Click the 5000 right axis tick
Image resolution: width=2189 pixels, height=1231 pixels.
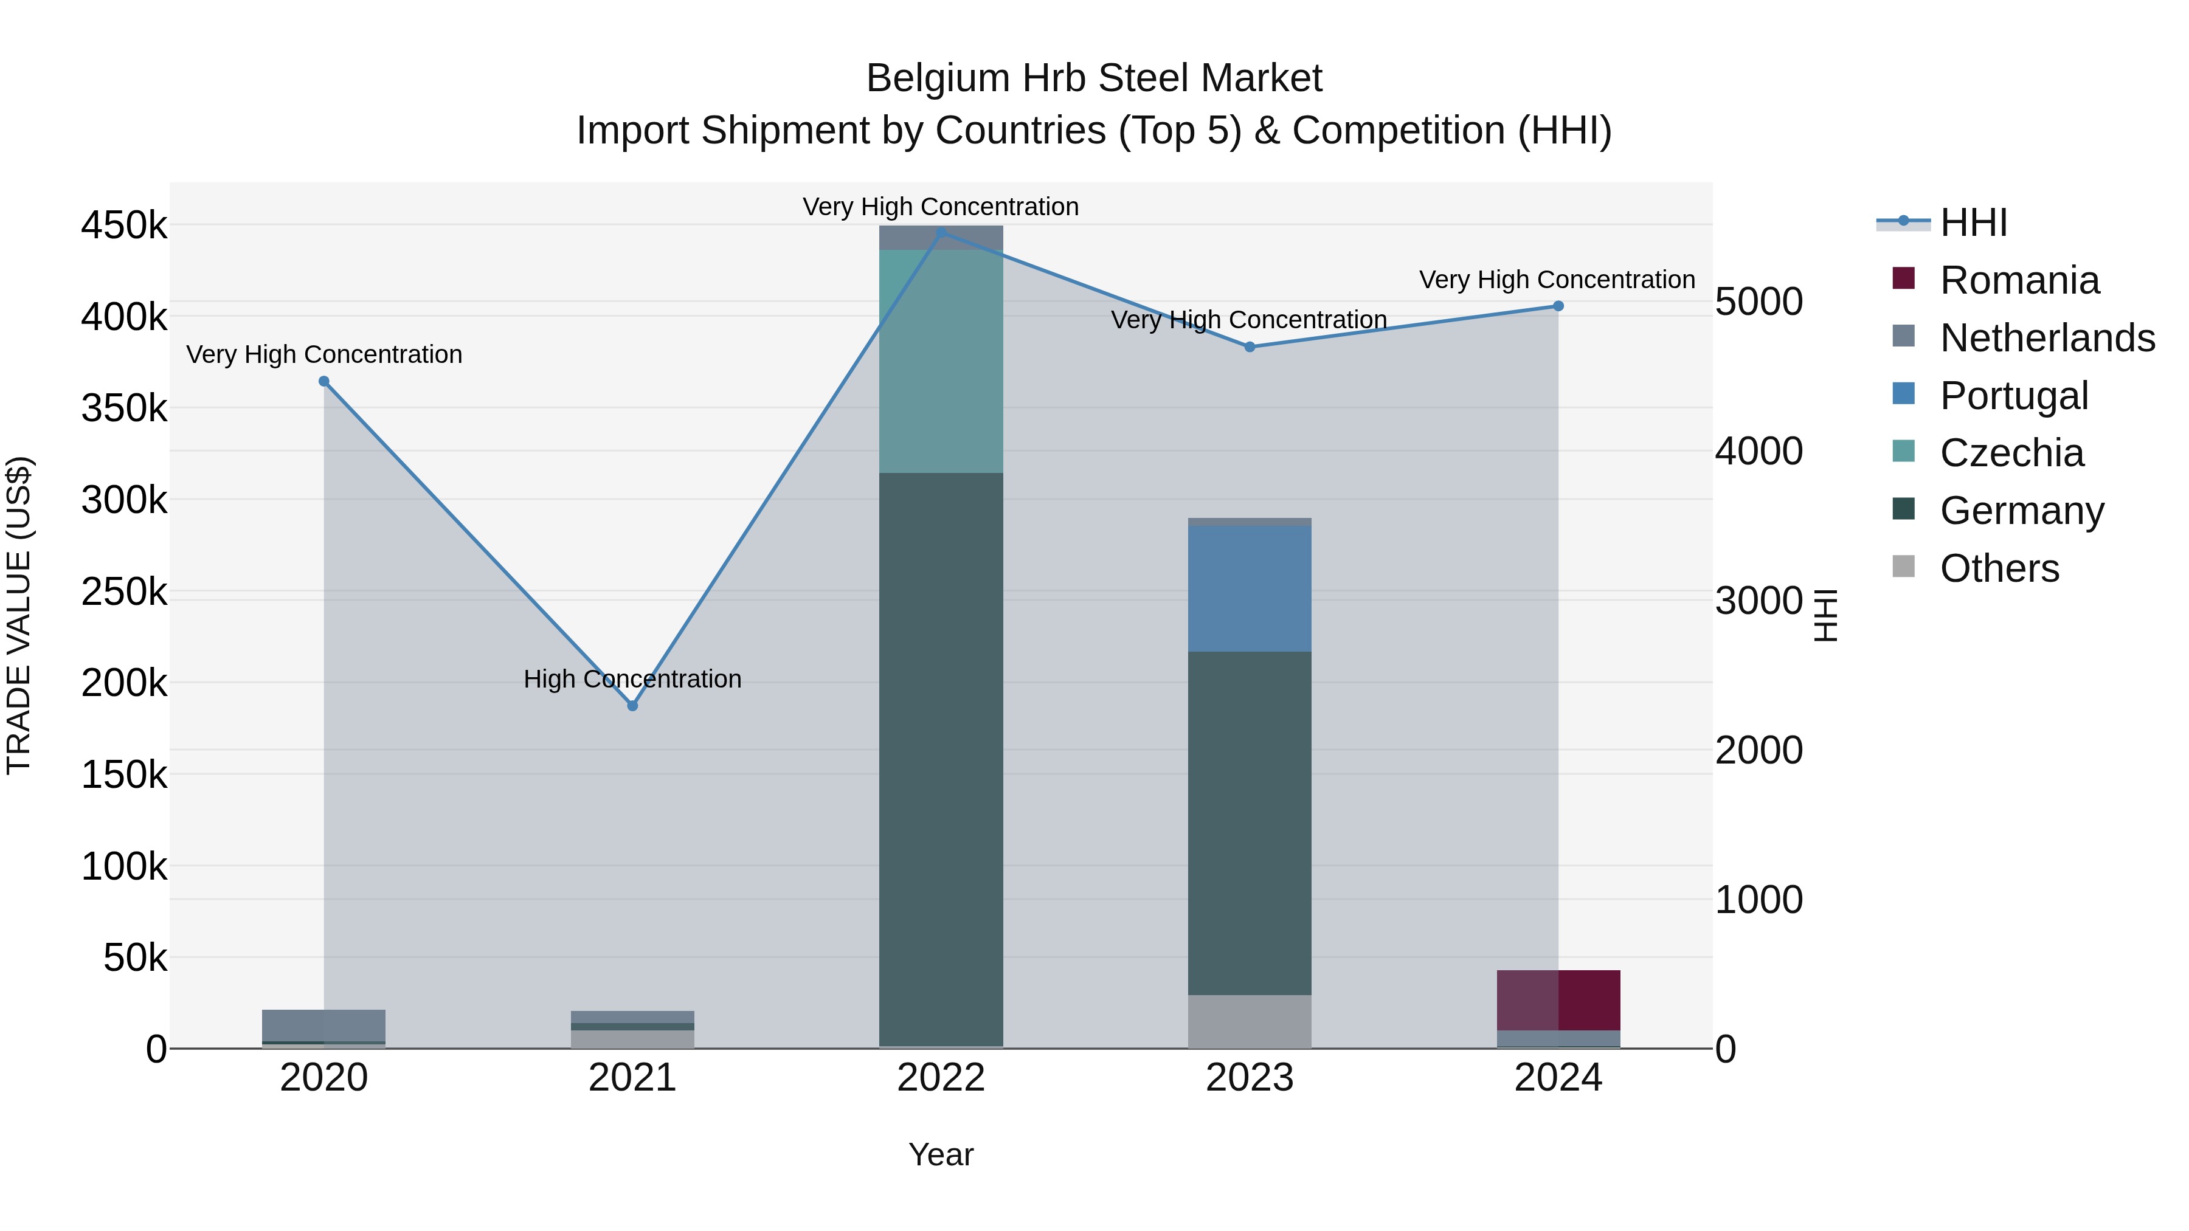click(x=1758, y=302)
